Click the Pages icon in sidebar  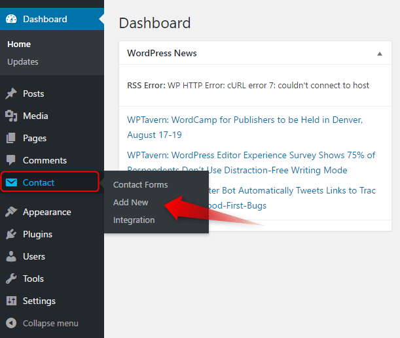(x=11, y=138)
